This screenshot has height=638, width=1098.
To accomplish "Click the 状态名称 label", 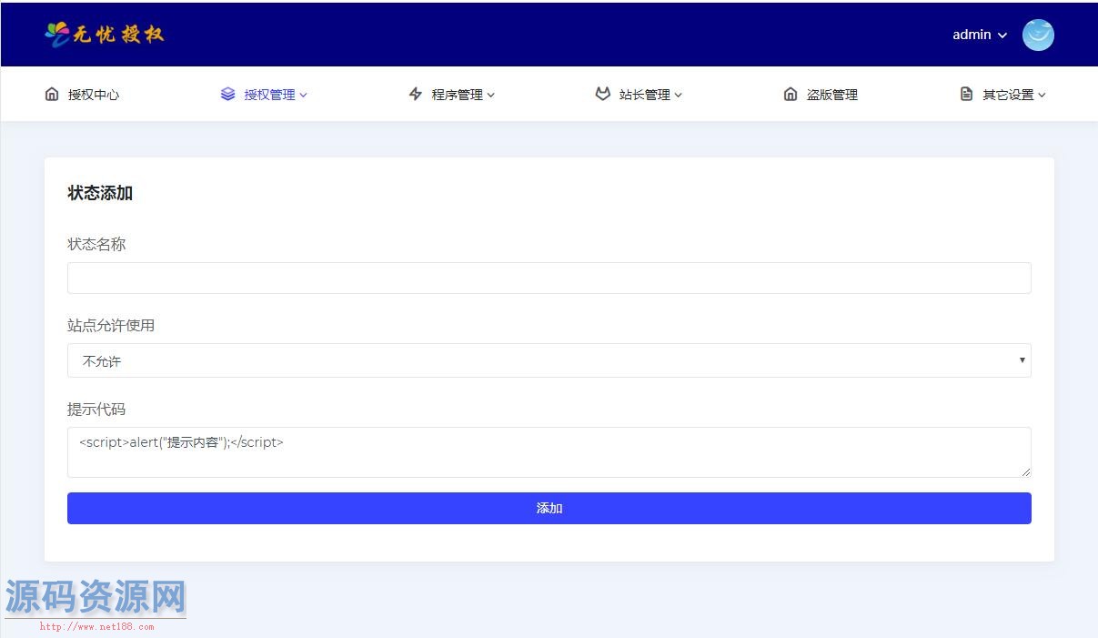I will click(96, 244).
